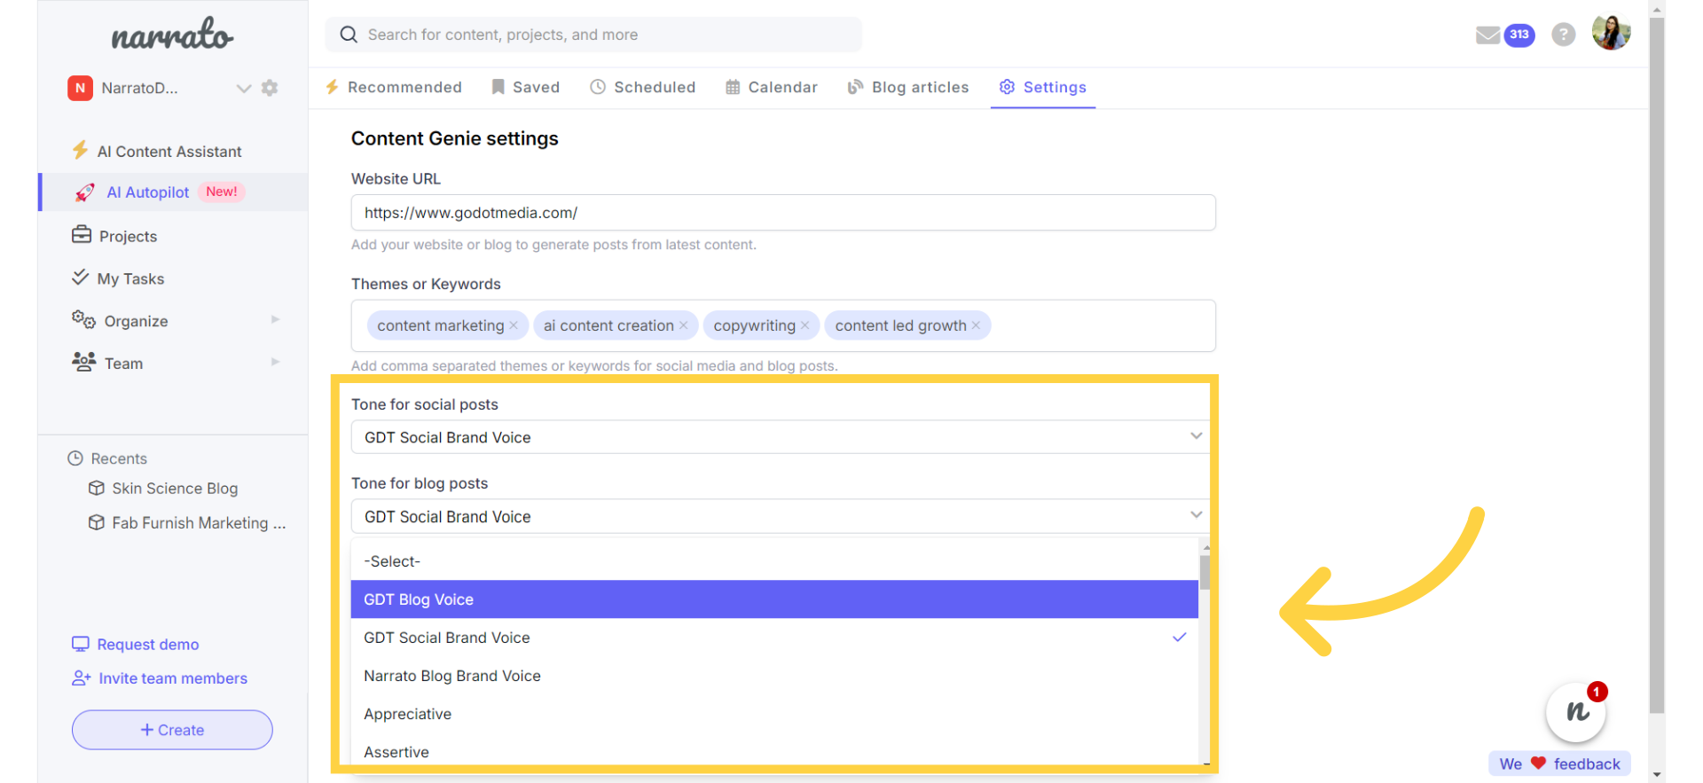
Task: Remove the content led growth keyword
Action: 976,325
